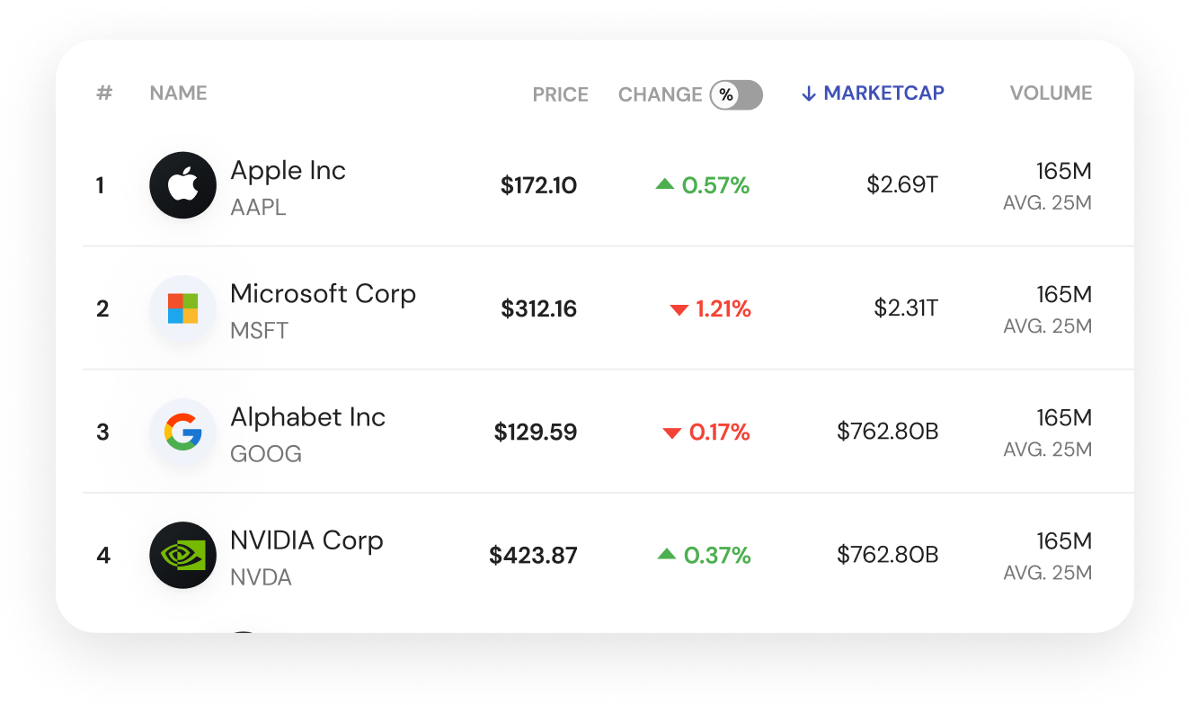
Task: Click the downward sort arrow beside MARKETCAP
Action: (x=808, y=93)
